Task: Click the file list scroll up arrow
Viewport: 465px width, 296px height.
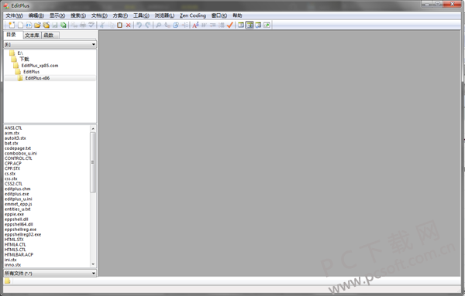Action: coord(93,128)
